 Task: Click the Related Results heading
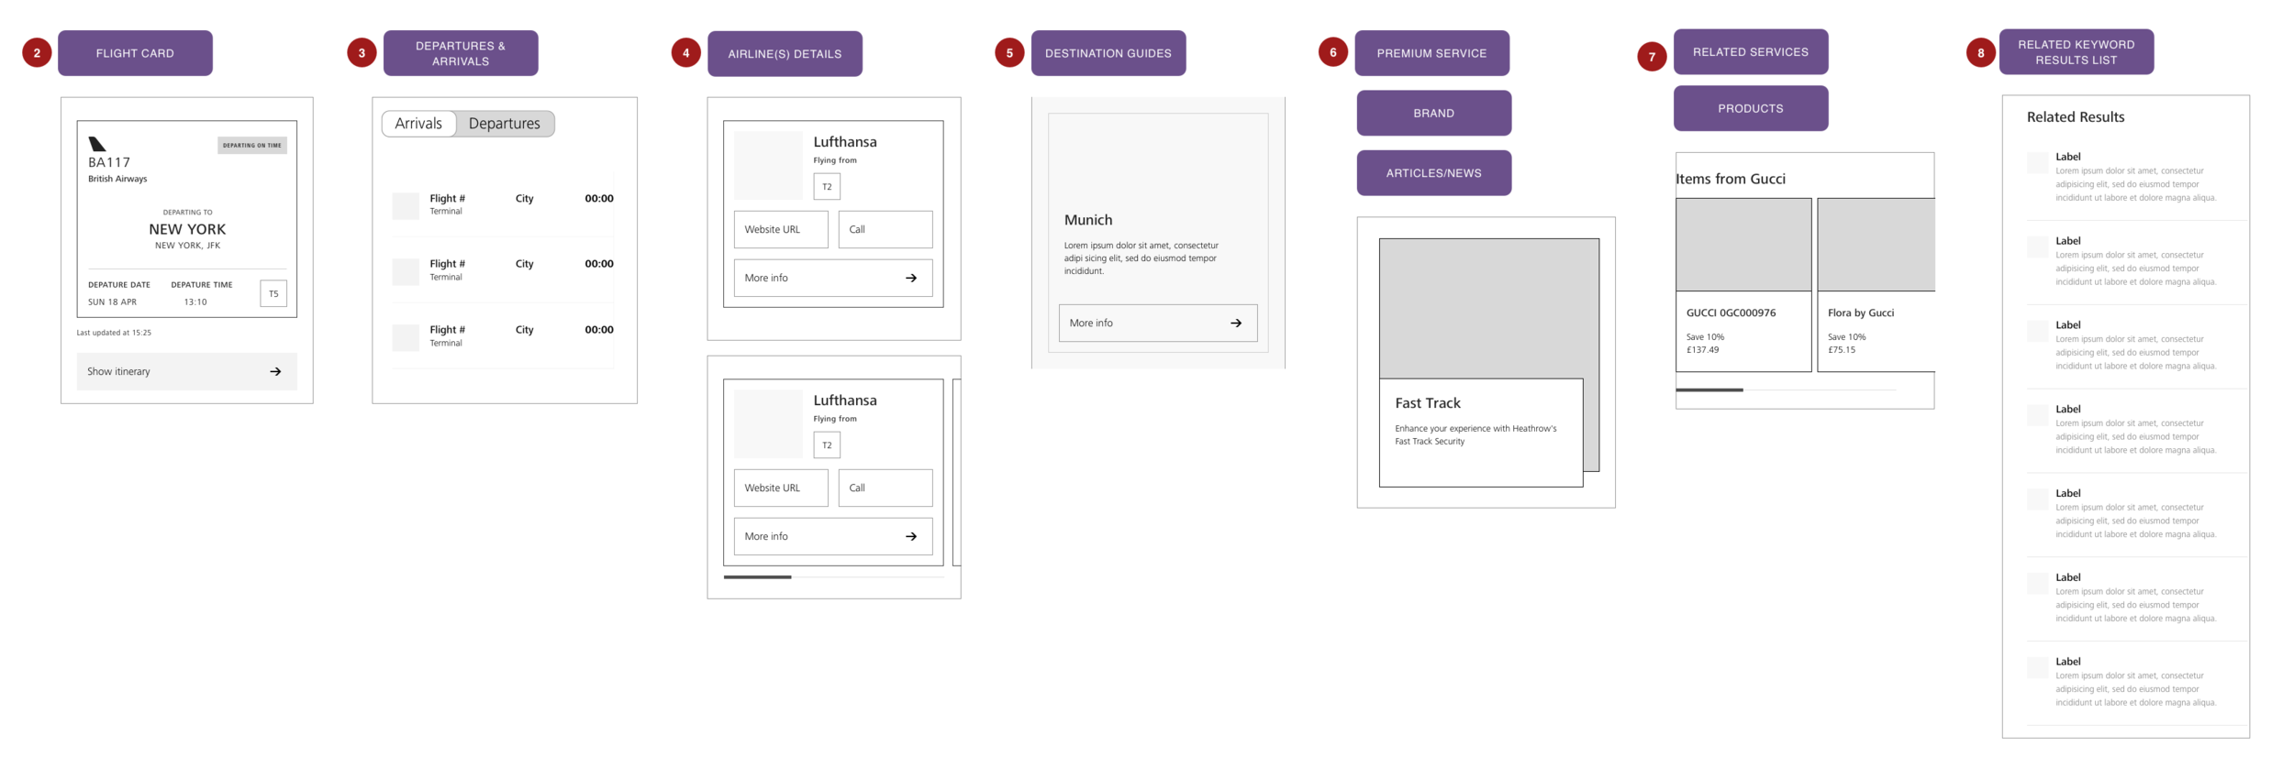2076,117
